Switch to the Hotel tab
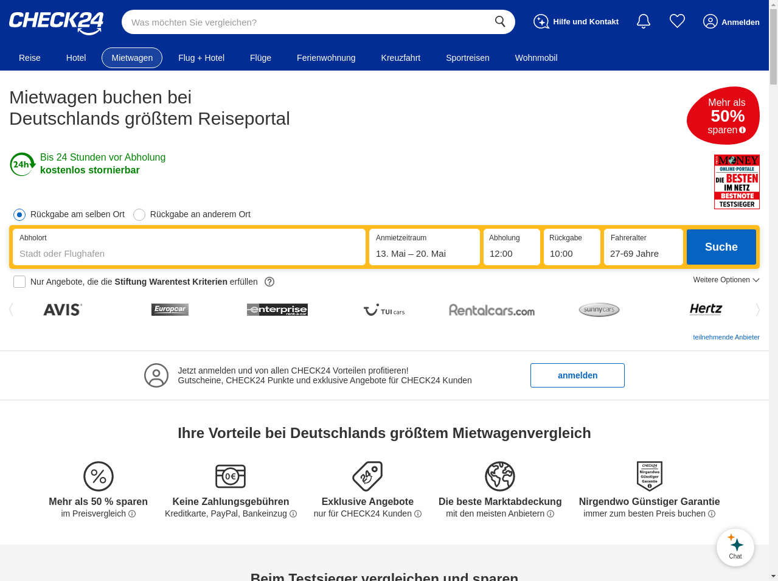This screenshot has height=581, width=778. pyautogui.click(x=76, y=58)
